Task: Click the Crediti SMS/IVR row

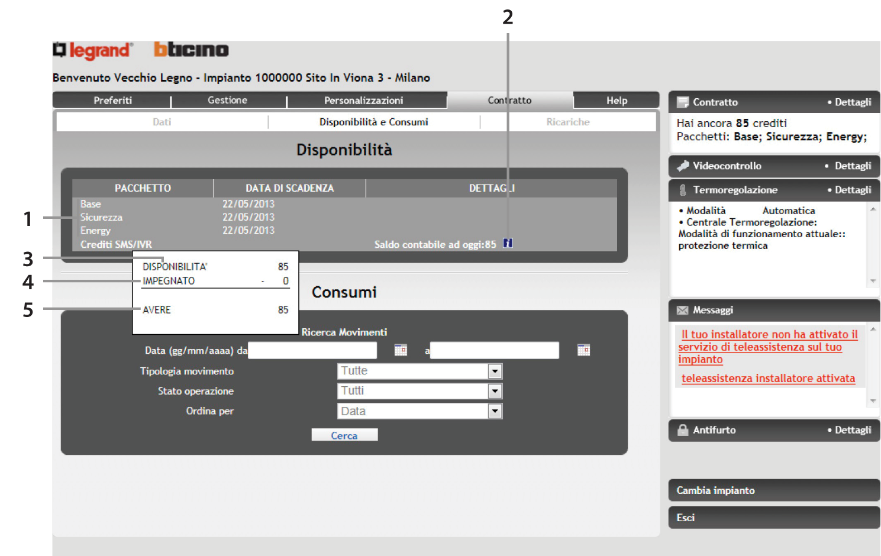Action: coord(344,244)
